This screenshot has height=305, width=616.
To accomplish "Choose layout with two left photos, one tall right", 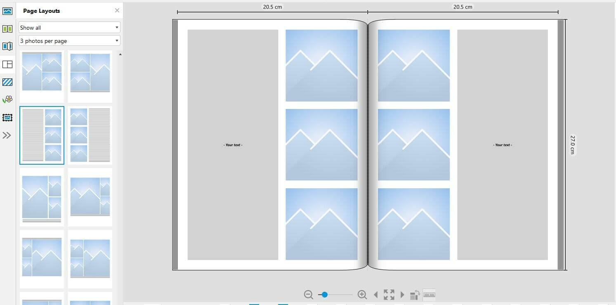I will (90, 76).
